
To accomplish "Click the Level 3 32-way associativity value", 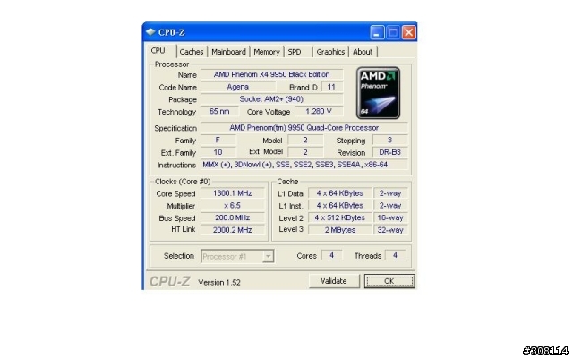I will [390, 230].
